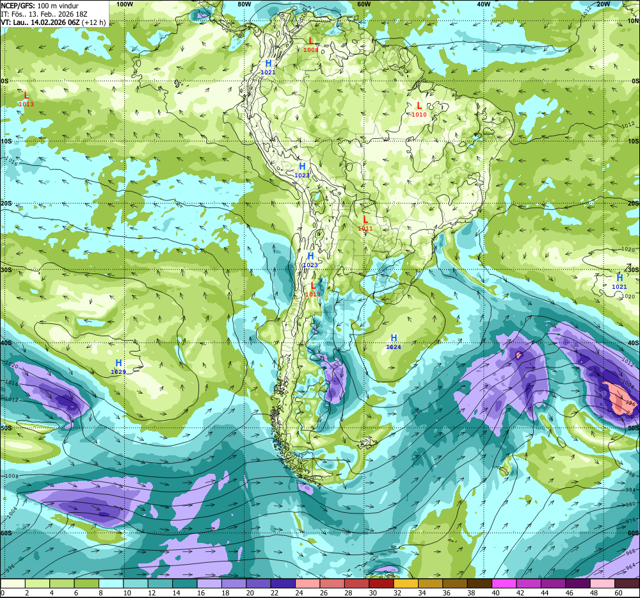
Task: Click the 40W longitude label
Action: pyautogui.click(x=484, y=4)
